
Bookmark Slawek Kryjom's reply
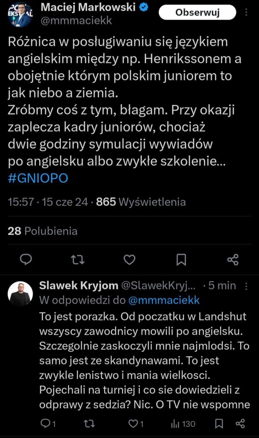click(x=219, y=423)
